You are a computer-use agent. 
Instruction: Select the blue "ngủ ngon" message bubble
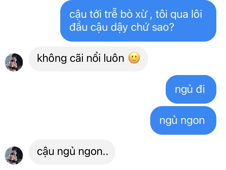coord(183,120)
